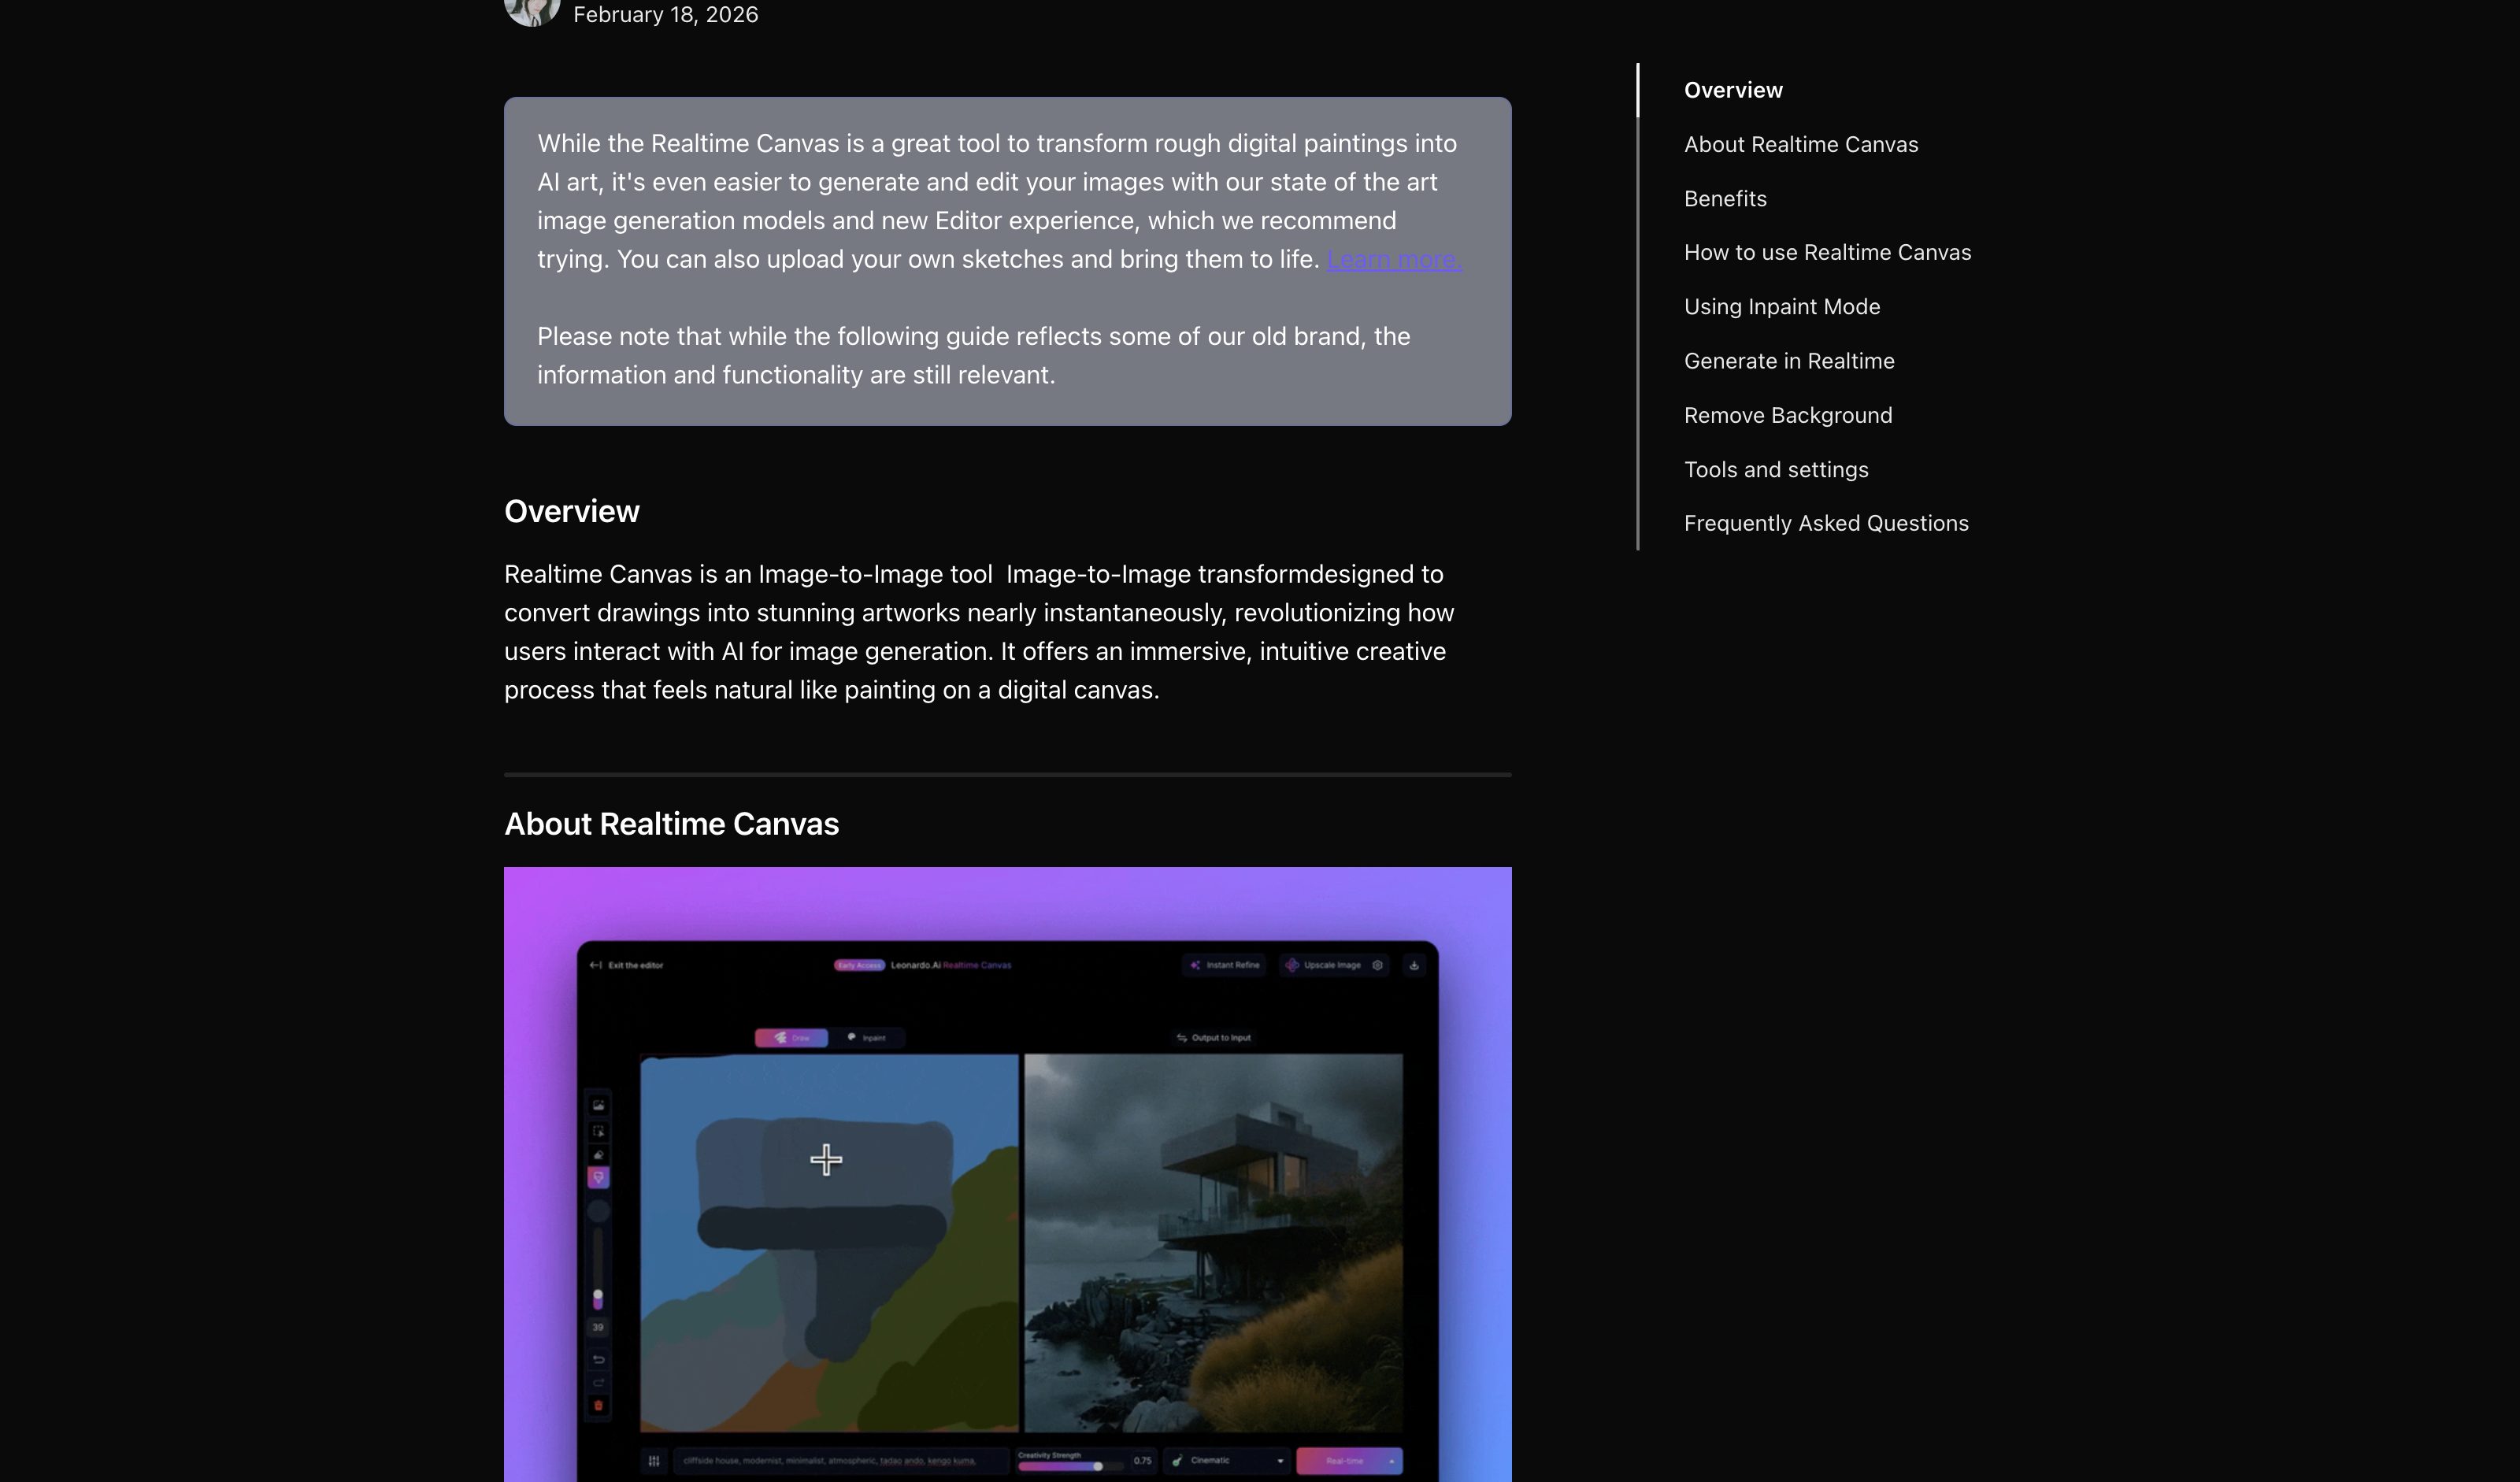The image size is (2520, 1482).
Task: Switch to the Draw mode toggle
Action: [x=791, y=1038]
